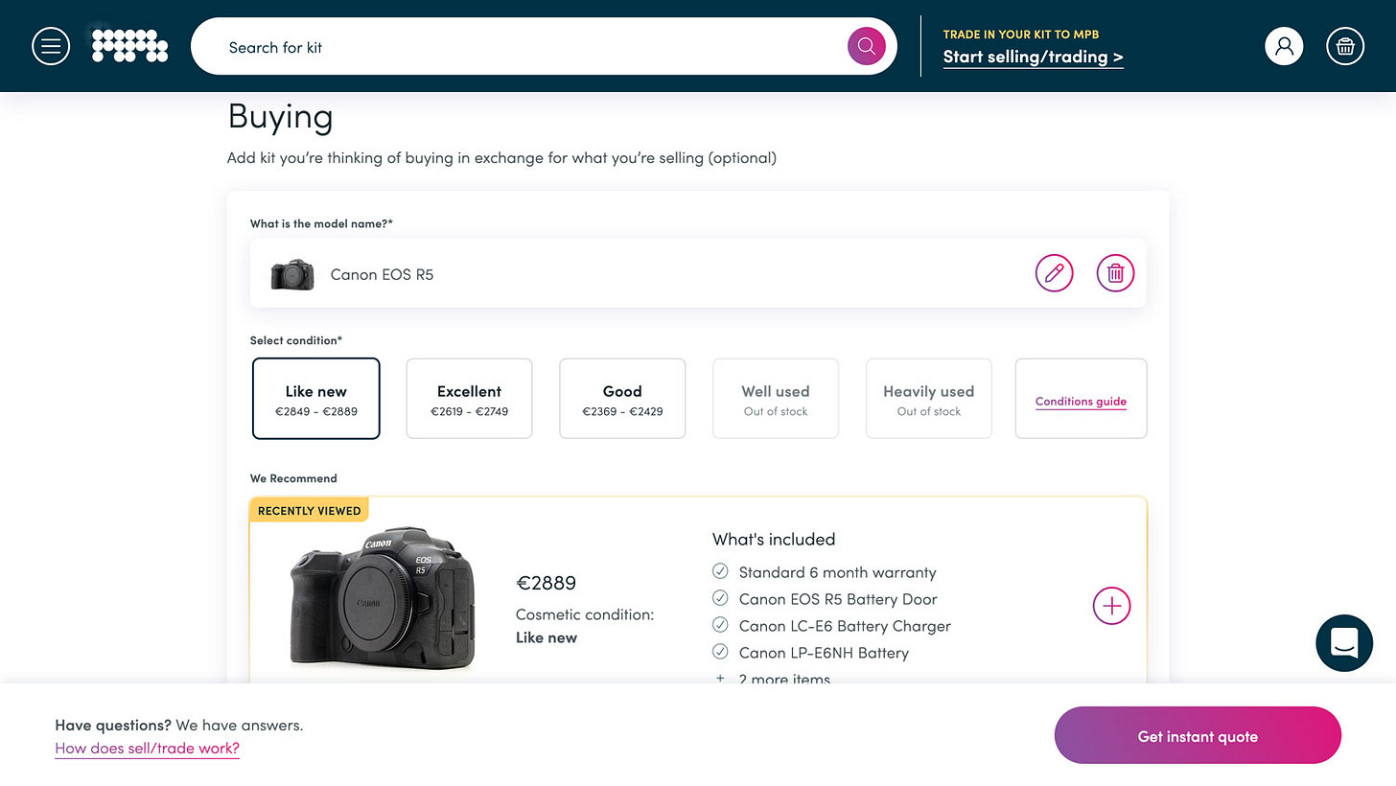This screenshot has width=1396, height=786.
Task: Click Start selling/trading link
Action: click(1034, 57)
